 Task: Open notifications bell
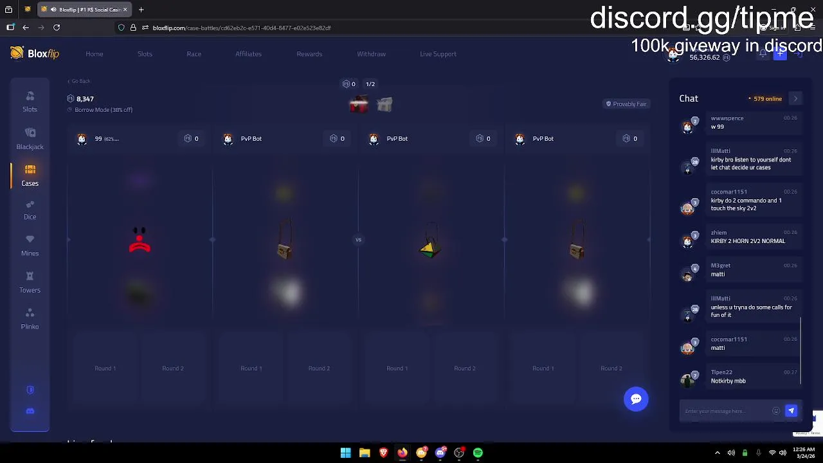[763, 54]
